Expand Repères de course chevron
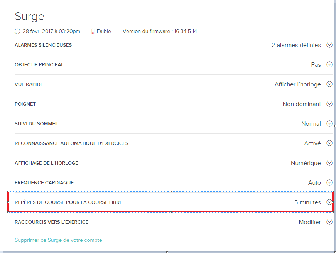The height and width of the screenshot is (253, 336). (329, 202)
